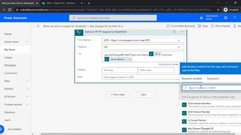
Task: Bookmark this page with the star icon
Action: click(218, 10)
